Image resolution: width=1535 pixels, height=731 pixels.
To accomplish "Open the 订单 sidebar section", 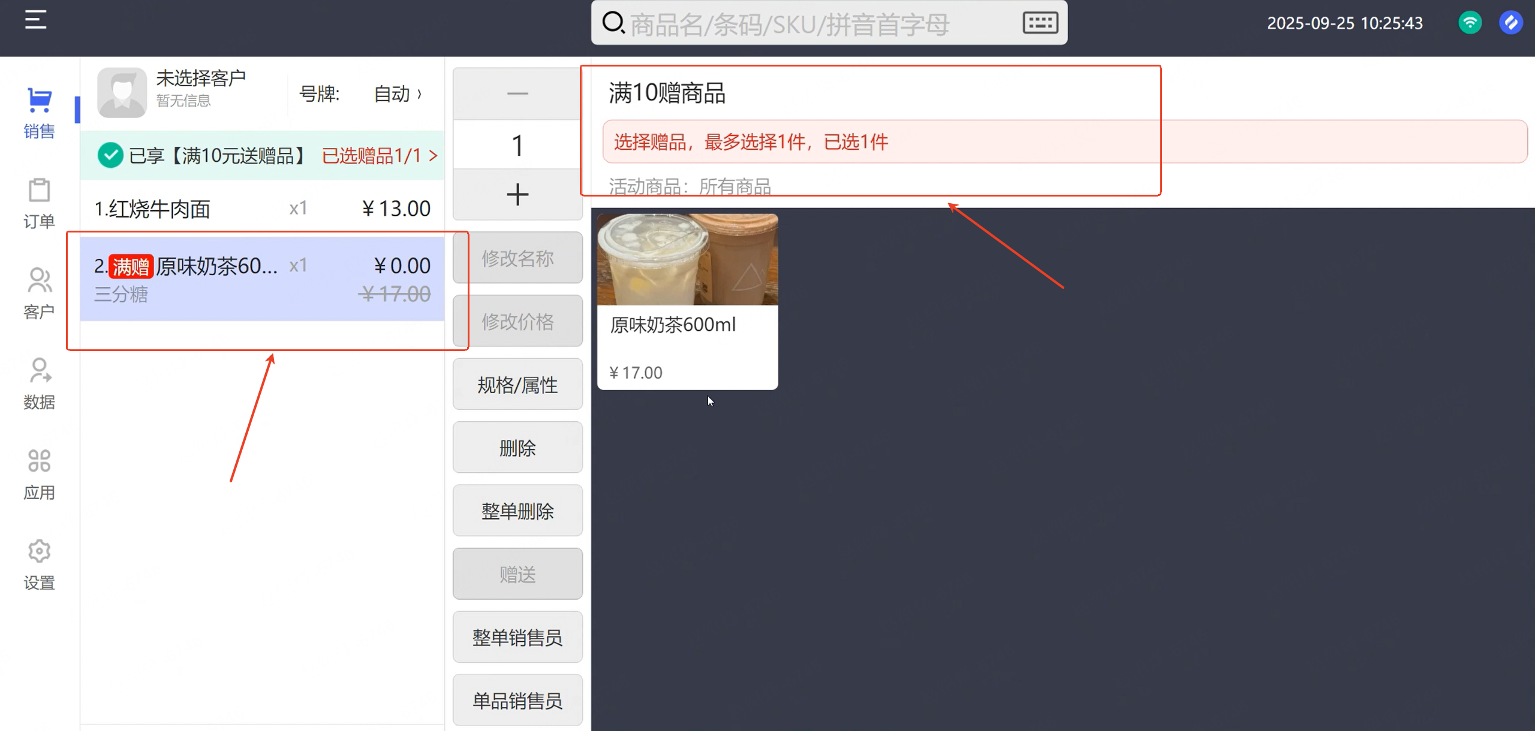I will (x=39, y=203).
